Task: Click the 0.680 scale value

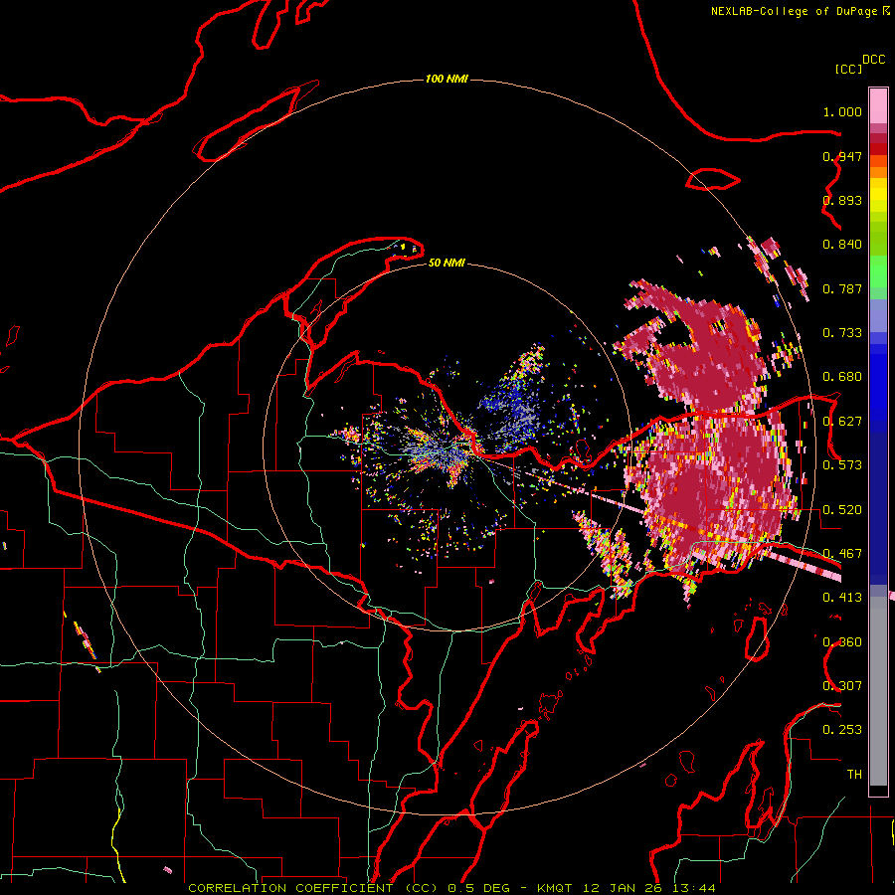Action: coord(842,377)
